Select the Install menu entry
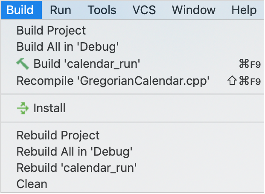Image resolution: width=265 pixels, height=194 pixels. pyautogui.click(x=50, y=108)
